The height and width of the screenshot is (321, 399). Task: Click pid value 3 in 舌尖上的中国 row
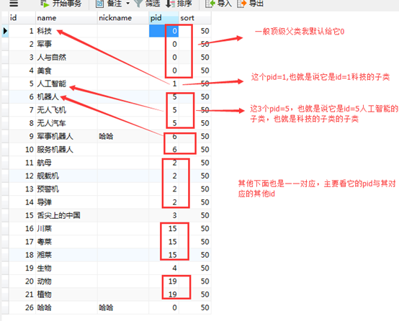coord(174,215)
